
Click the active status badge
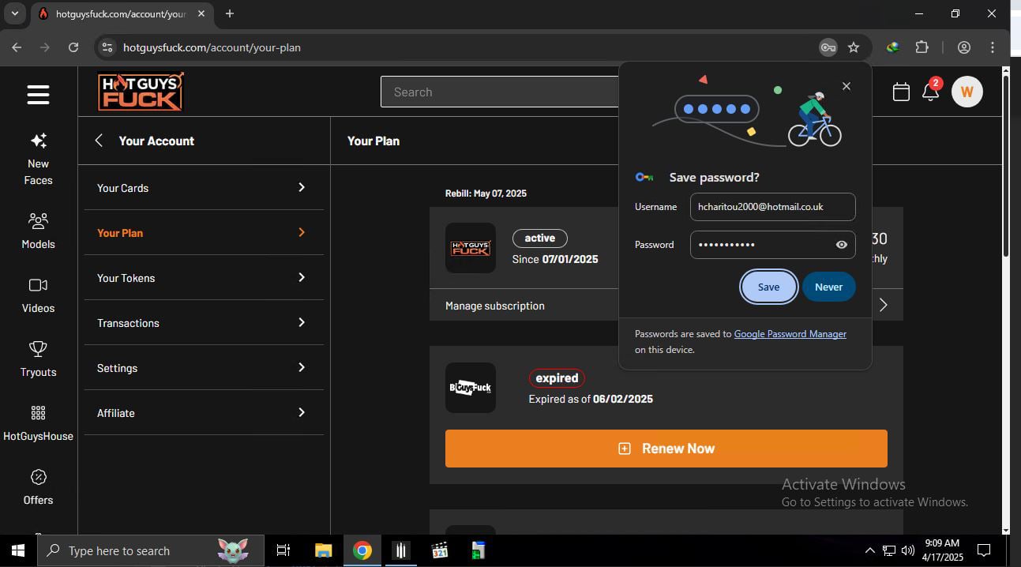[540, 238]
